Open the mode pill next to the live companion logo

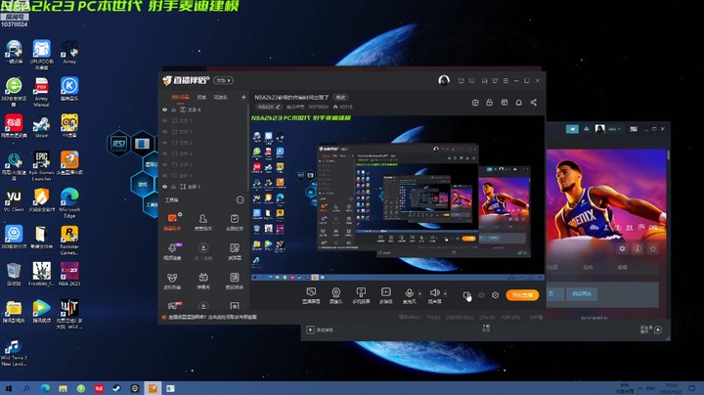(224, 80)
